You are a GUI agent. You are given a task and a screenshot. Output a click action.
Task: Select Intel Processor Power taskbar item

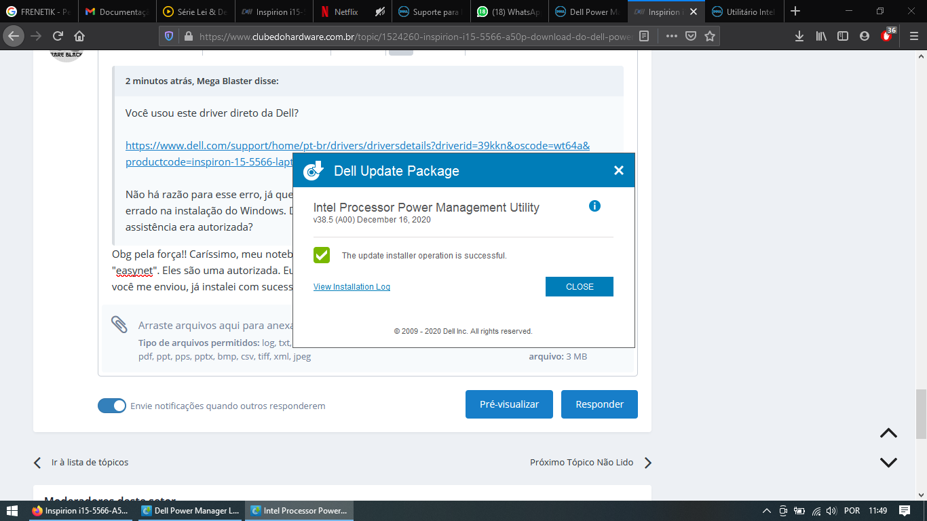click(299, 511)
